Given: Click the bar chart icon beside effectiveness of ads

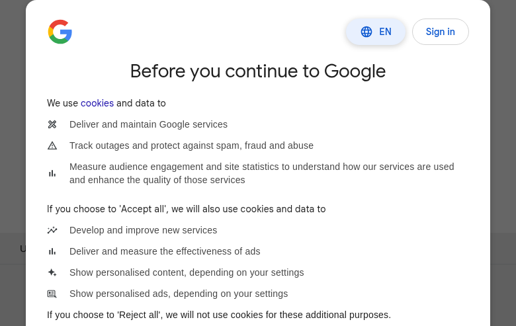Looking at the screenshot, I should (x=52, y=251).
